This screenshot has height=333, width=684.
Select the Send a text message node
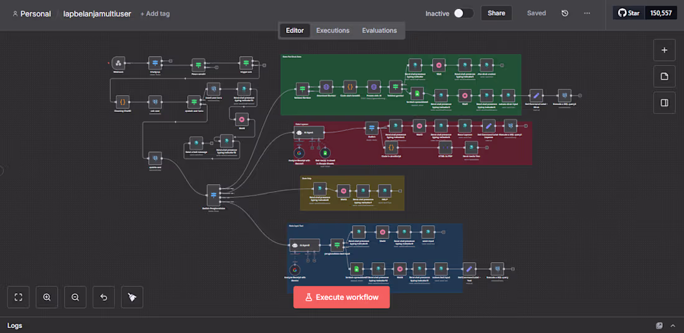tap(196, 143)
